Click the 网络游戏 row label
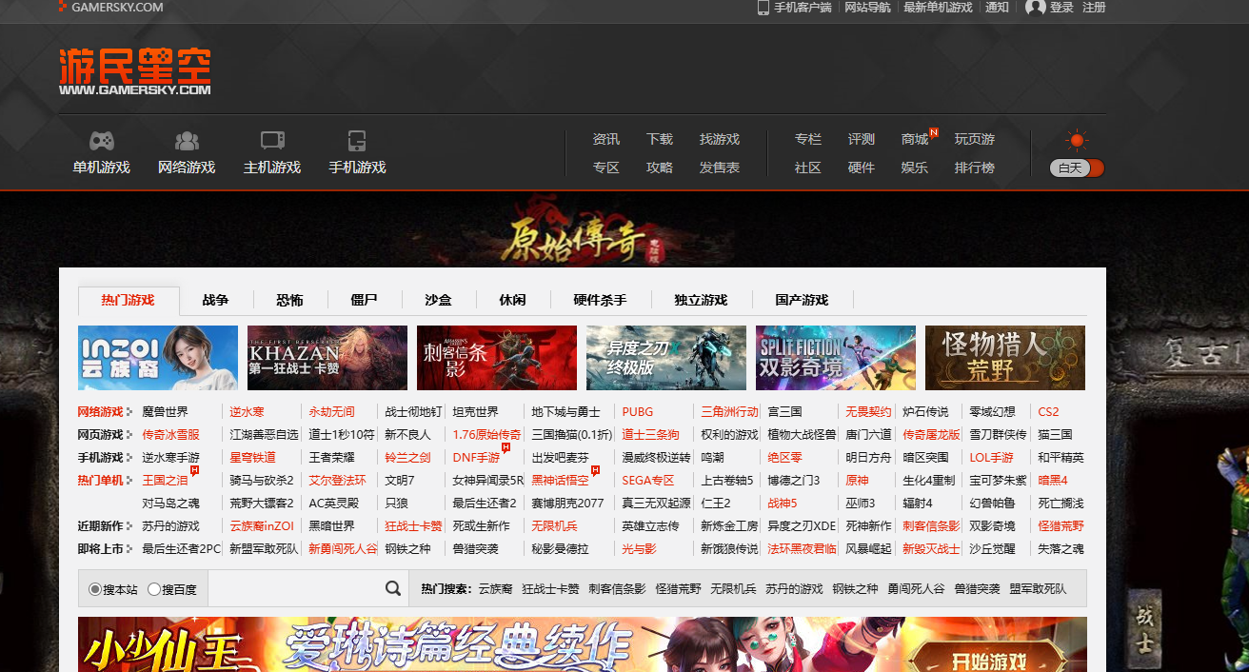This screenshot has width=1249, height=672. (100, 412)
